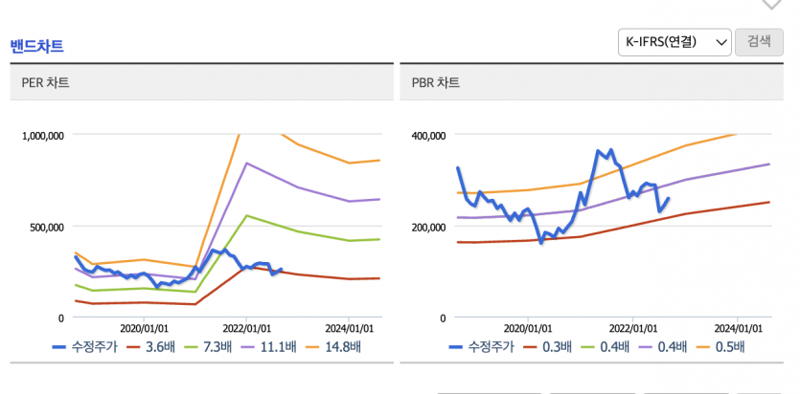Screen dimensions: 800x394
Task: Open the K-IFRS(연결) dropdown
Action: click(x=674, y=42)
